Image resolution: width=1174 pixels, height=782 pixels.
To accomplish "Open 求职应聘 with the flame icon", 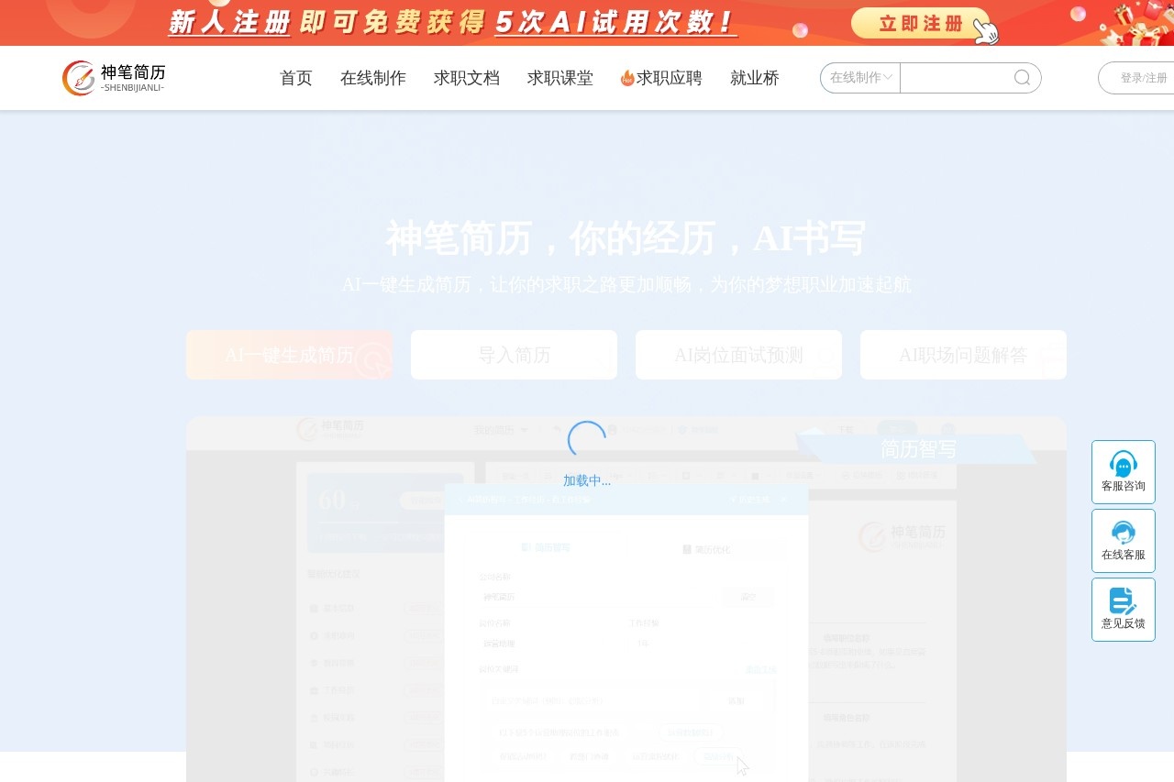I will 660,78.
